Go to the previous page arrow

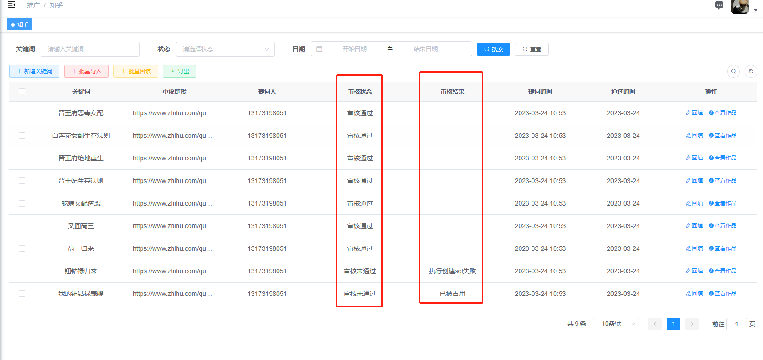coord(655,324)
